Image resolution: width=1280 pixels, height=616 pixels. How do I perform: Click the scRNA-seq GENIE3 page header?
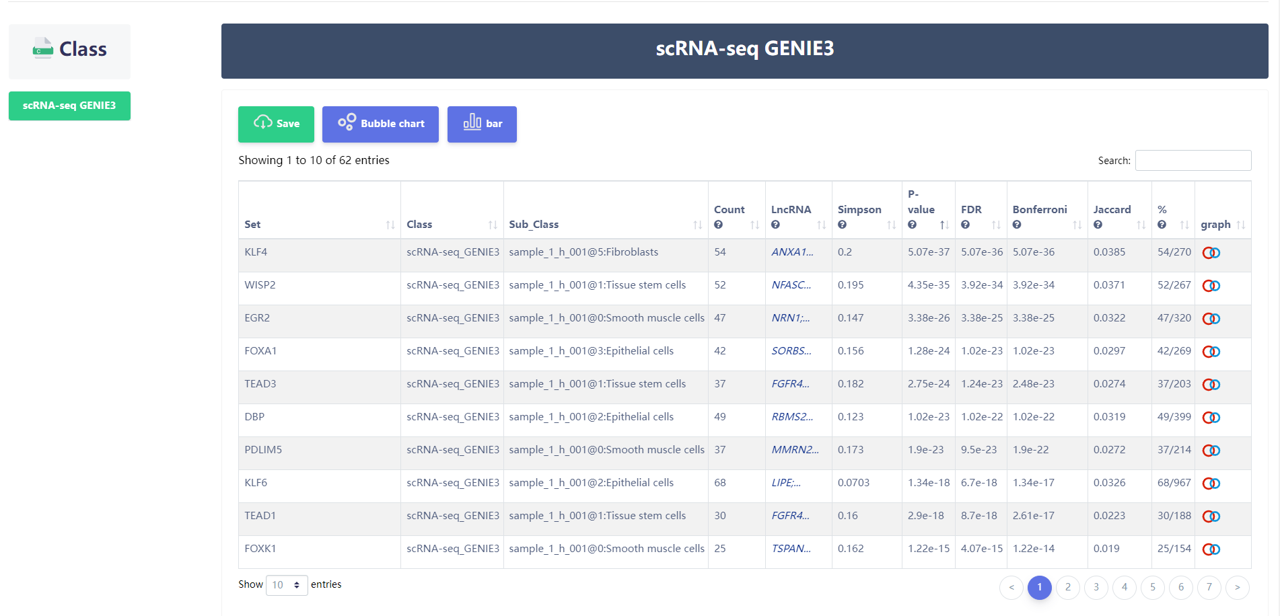[x=745, y=51]
